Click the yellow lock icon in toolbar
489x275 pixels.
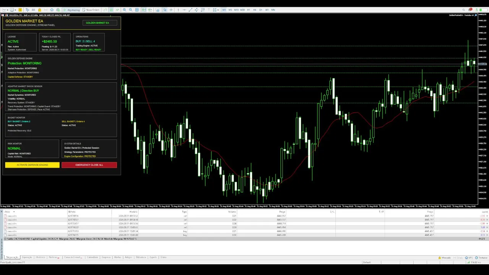pos(40,10)
